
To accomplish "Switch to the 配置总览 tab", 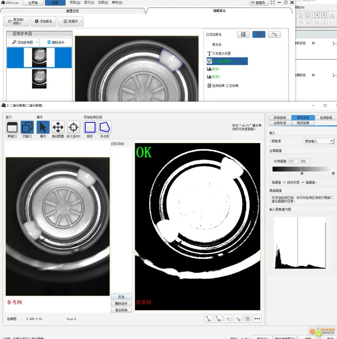I will click(72, 11).
